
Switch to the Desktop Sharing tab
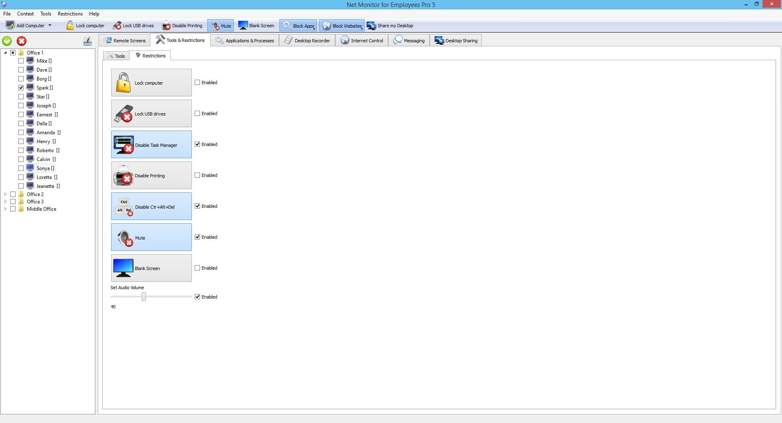(x=456, y=40)
